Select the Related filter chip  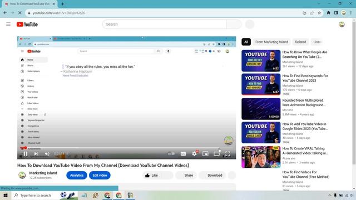(300, 42)
